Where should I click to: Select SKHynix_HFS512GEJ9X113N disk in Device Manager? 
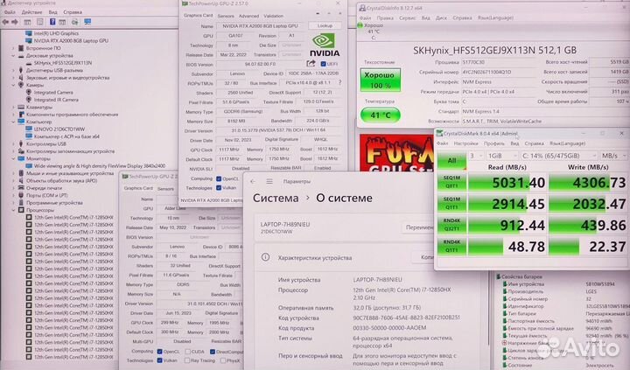[x=63, y=63]
